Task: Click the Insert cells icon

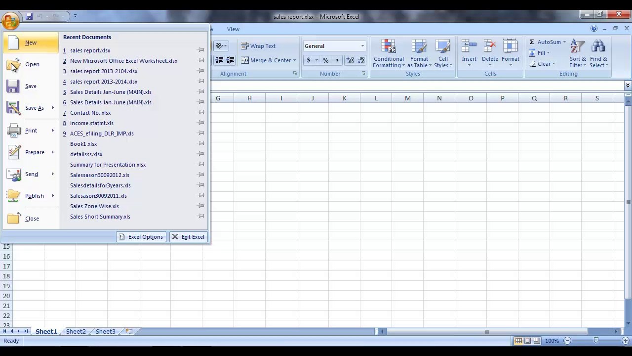Action: coord(469,47)
